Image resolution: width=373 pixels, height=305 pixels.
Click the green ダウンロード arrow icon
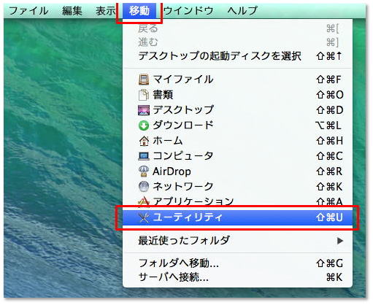point(144,126)
